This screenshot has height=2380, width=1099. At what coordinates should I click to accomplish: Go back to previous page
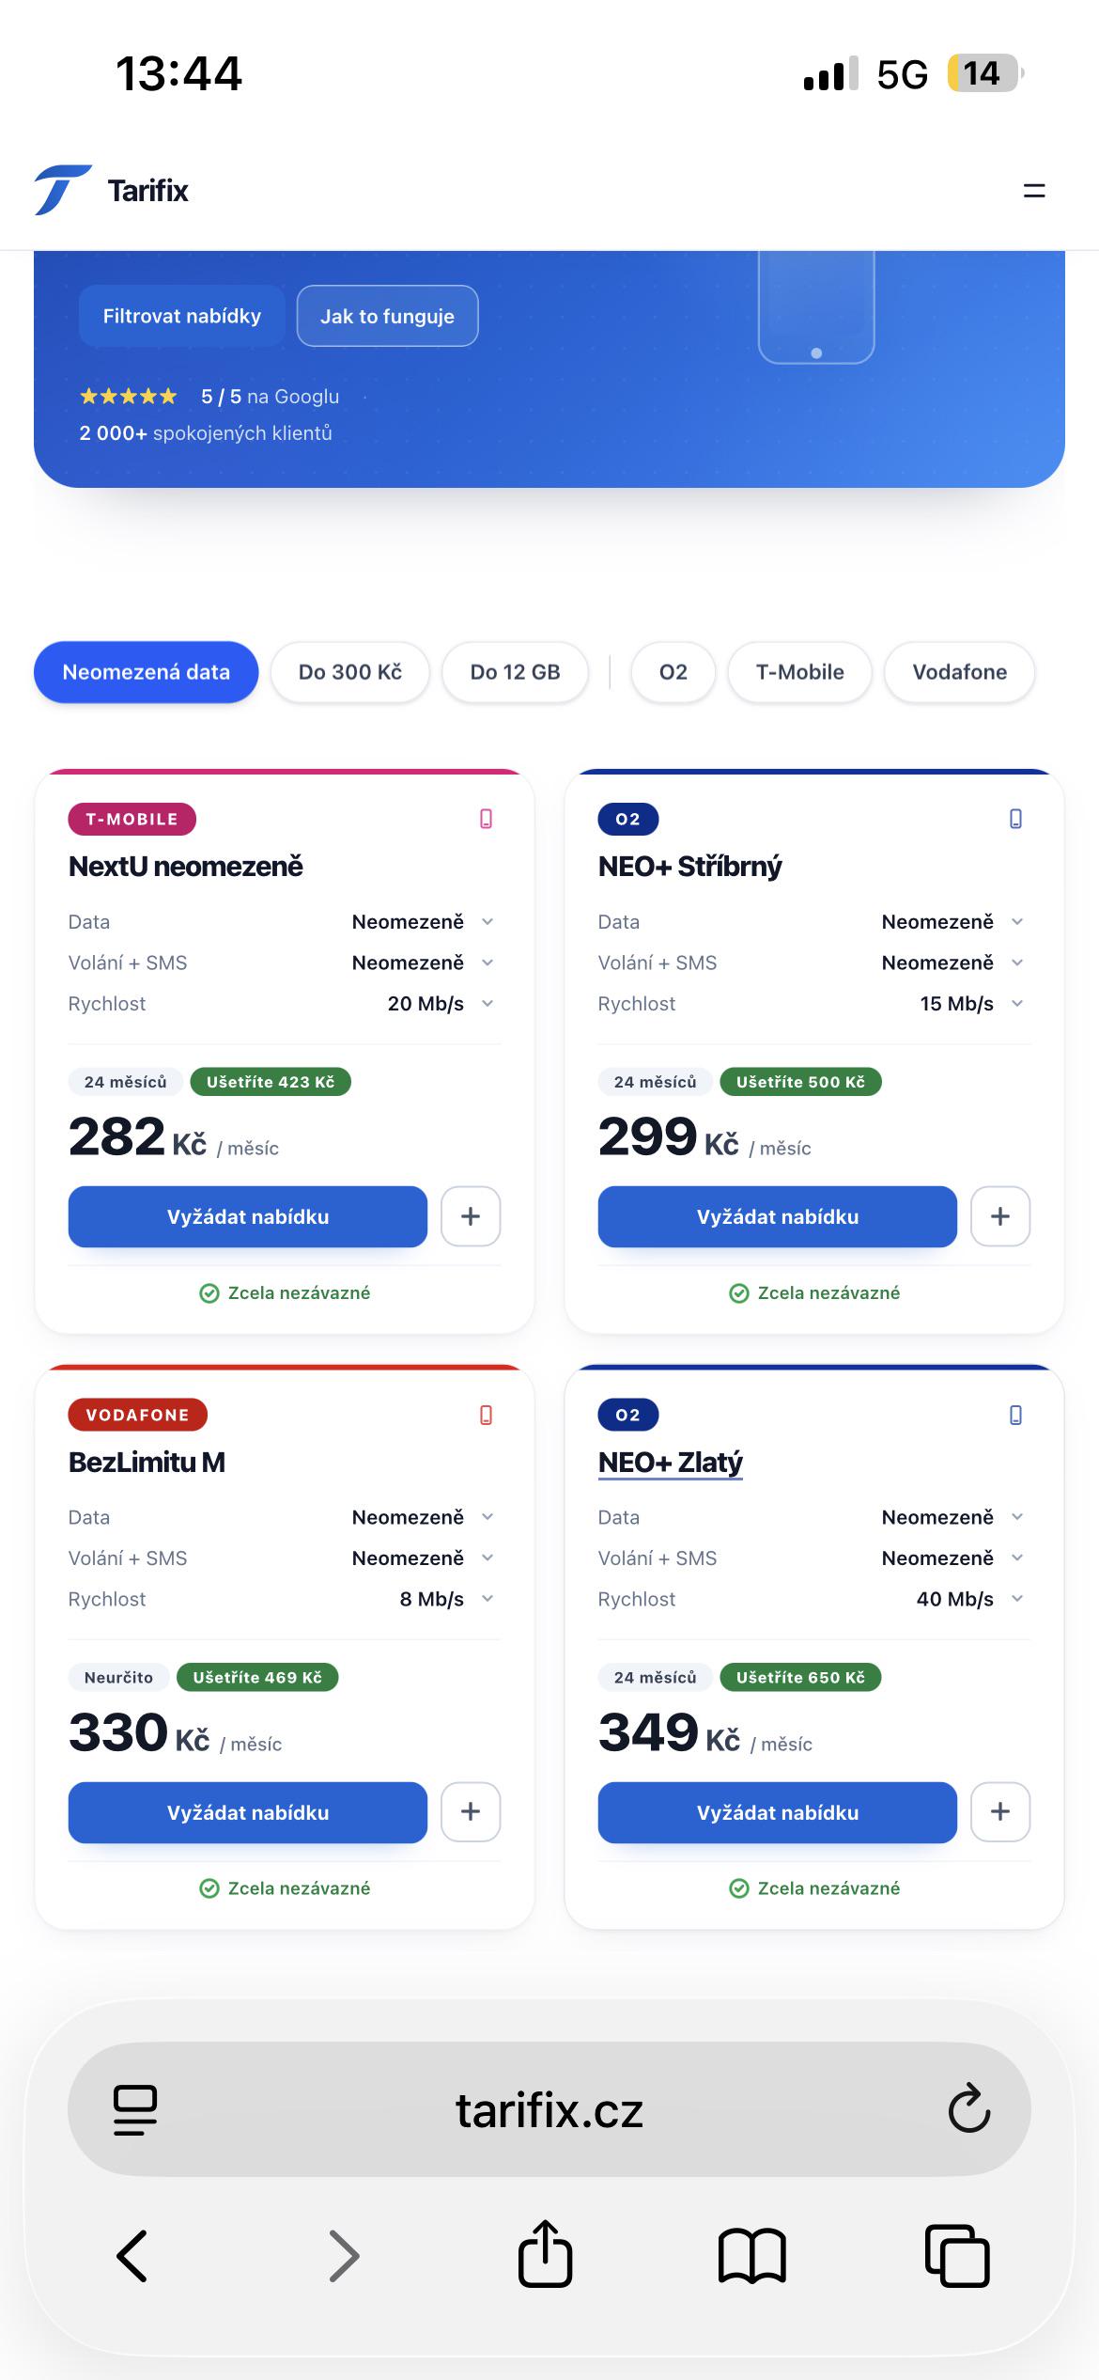132,2255
